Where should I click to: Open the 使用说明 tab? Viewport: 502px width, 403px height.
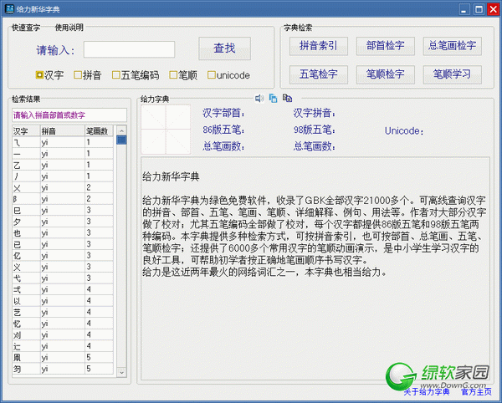coord(69,28)
